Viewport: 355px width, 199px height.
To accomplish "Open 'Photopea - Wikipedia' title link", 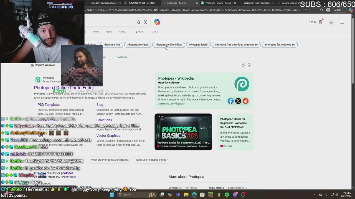I will pos(176,78).
